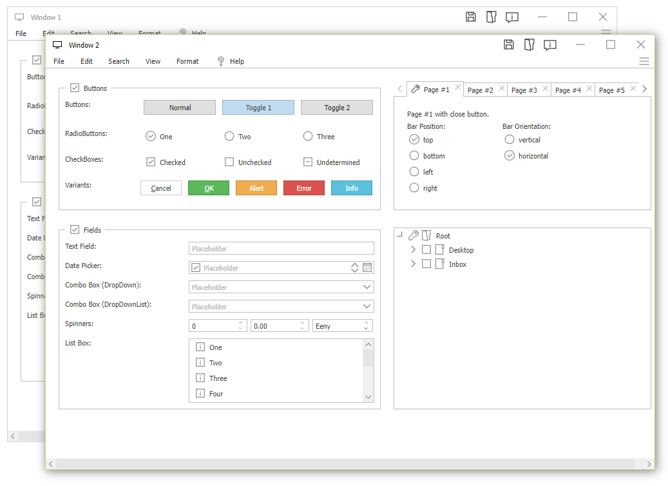
Task: Select list item One in List Box
Action: click(x=276, y=347)
